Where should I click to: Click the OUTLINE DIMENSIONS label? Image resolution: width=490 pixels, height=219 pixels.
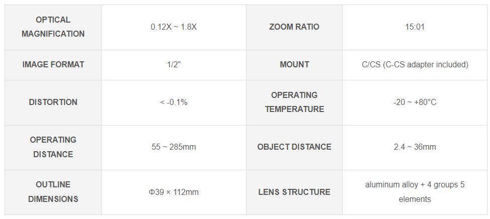[x=53, y=191]
